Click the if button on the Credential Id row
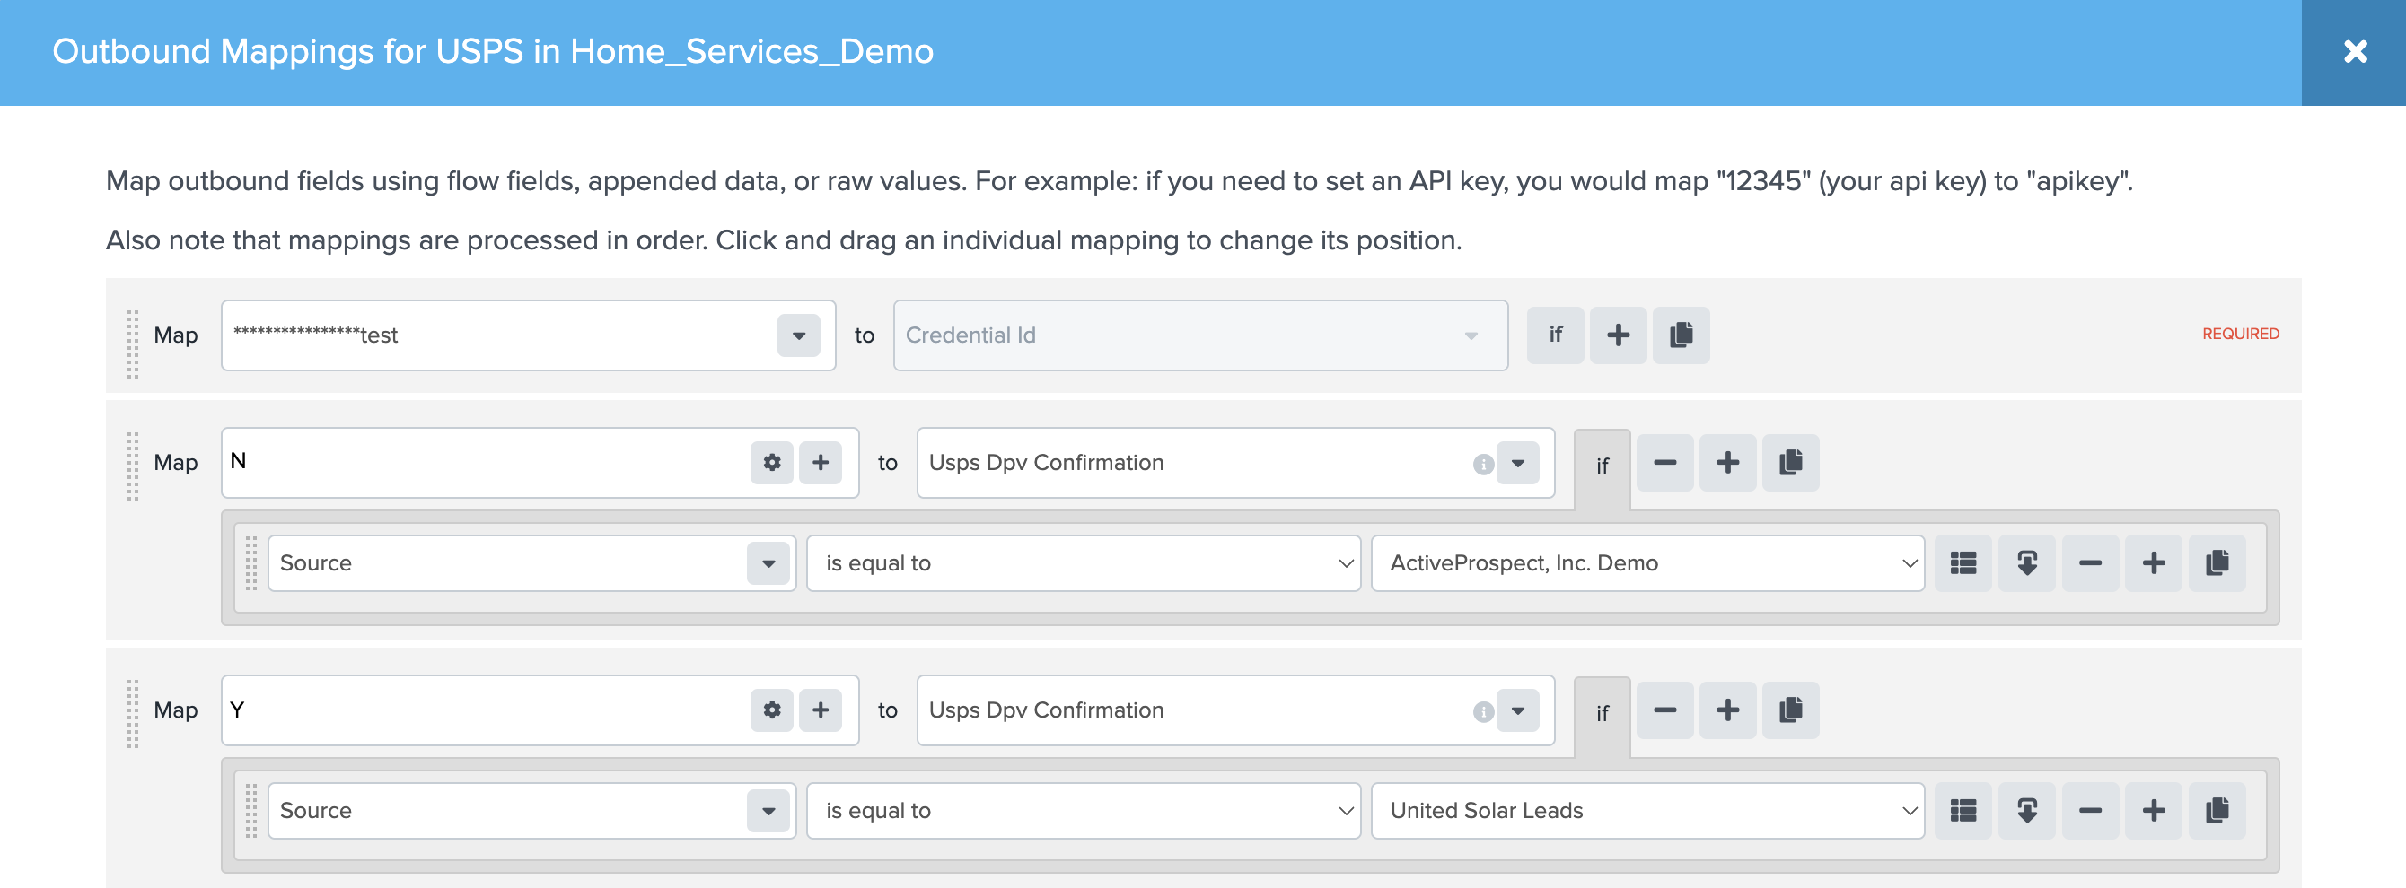 [1555, 335]
